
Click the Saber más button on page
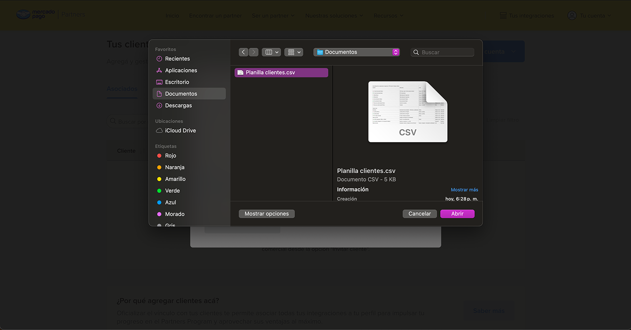(489, 310)
